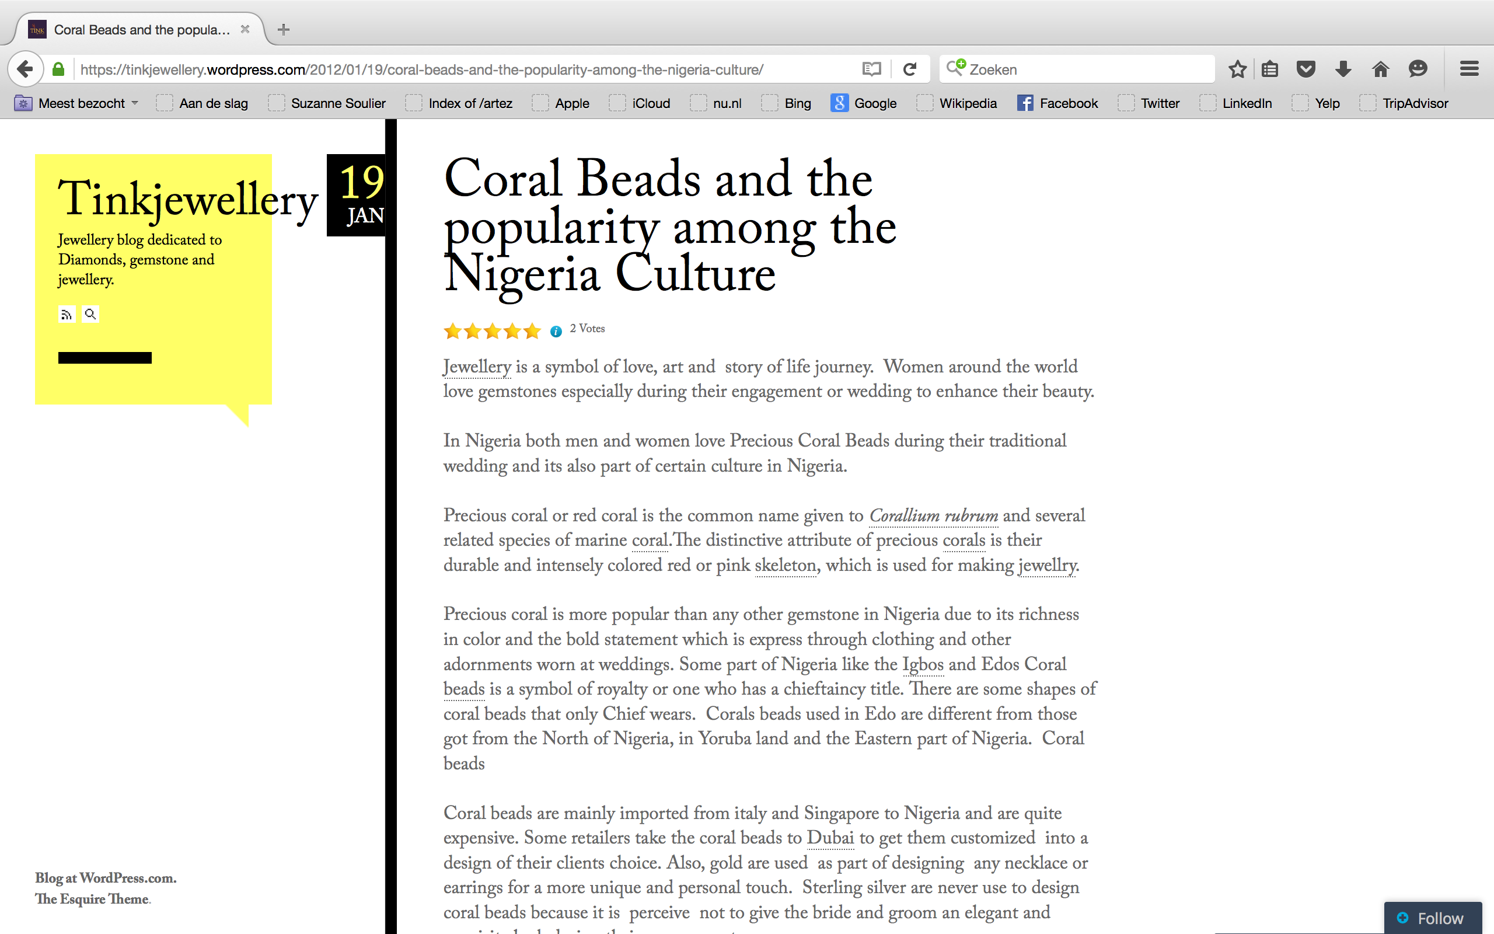Rate the post one star
The width and height of the screenshot is (1494, 934).
coord(452,331)
